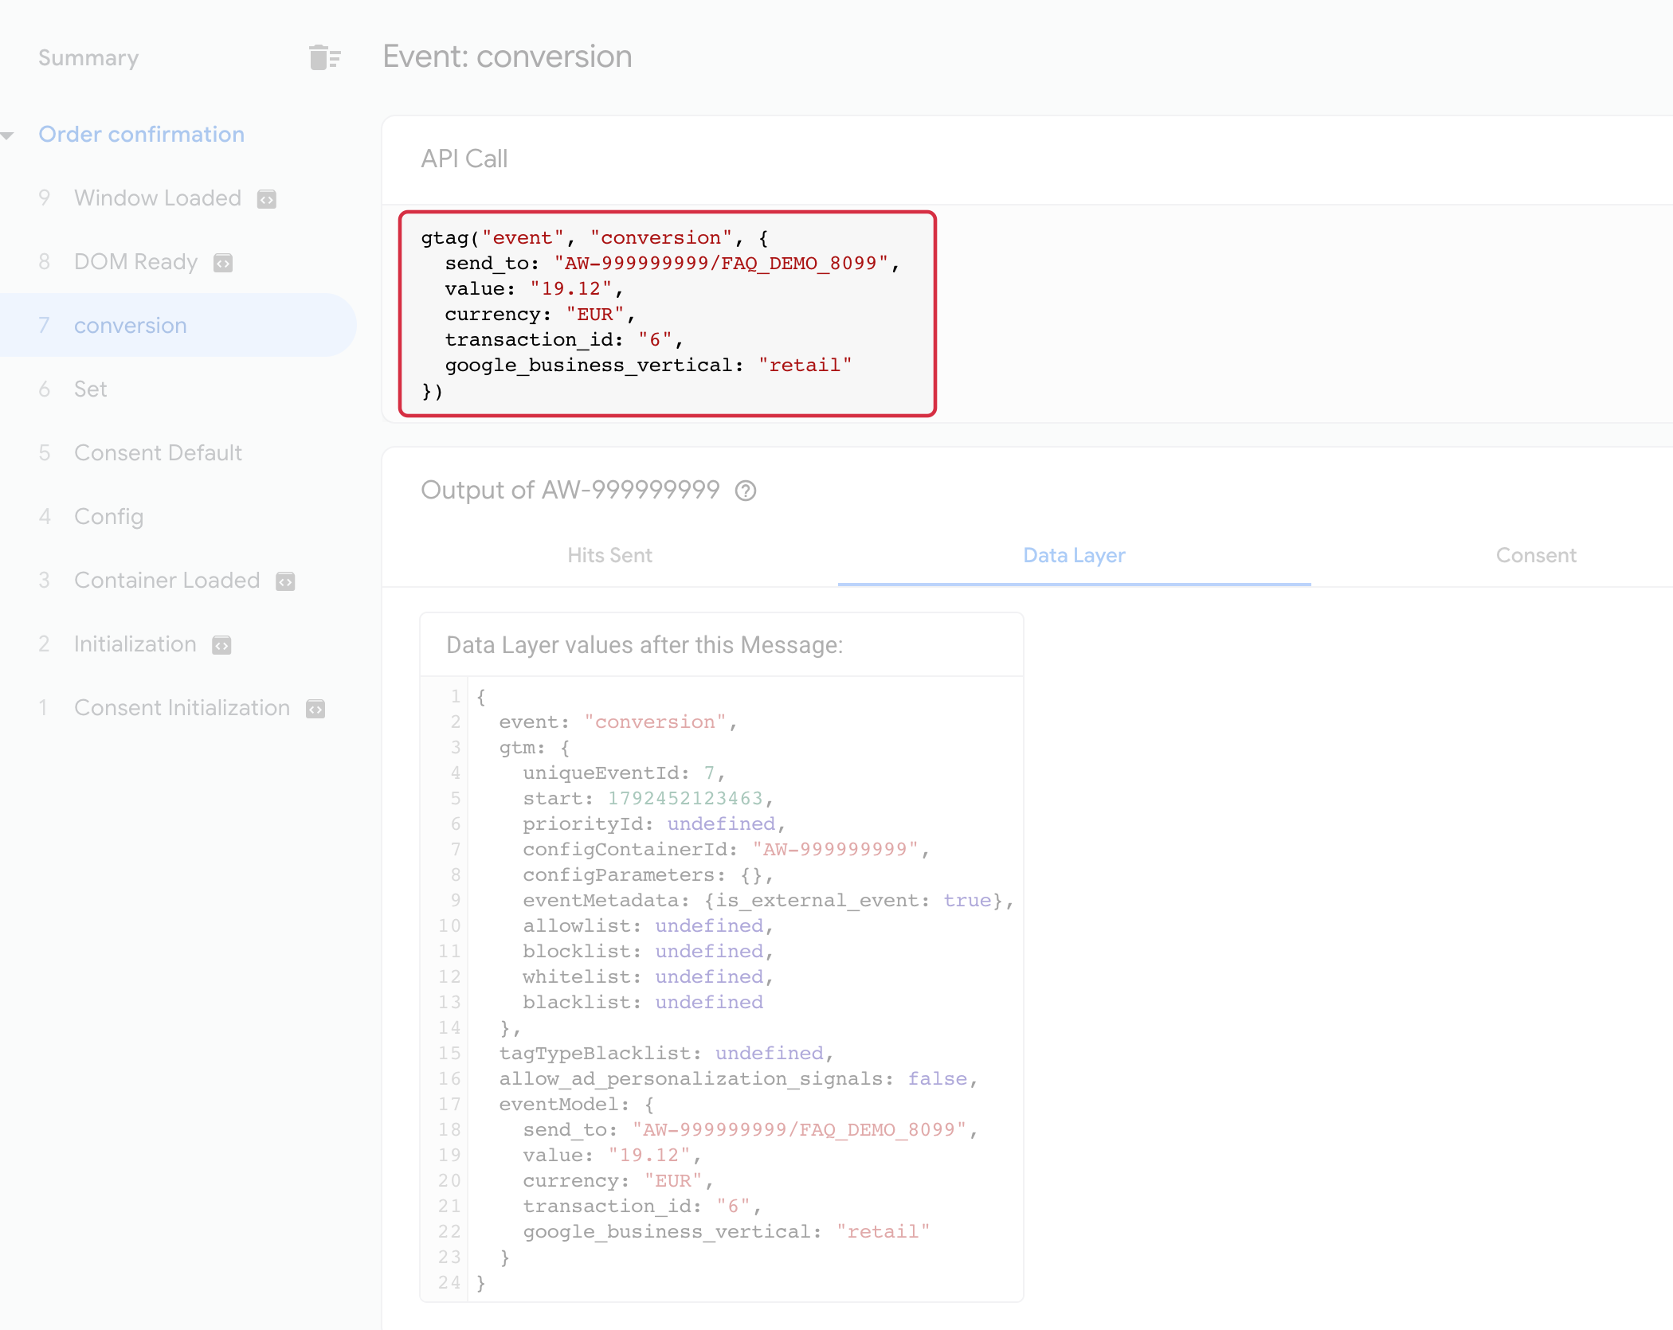Image resolution: width=1673 pixels, height=1330 pixels.
Task: Open the help icon beside Output of AW-999999999
Action: click(x=746, y=491)
